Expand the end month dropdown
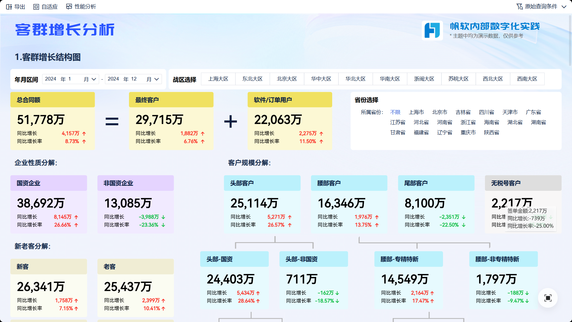572x322 pixels. (x=156, y=79)
